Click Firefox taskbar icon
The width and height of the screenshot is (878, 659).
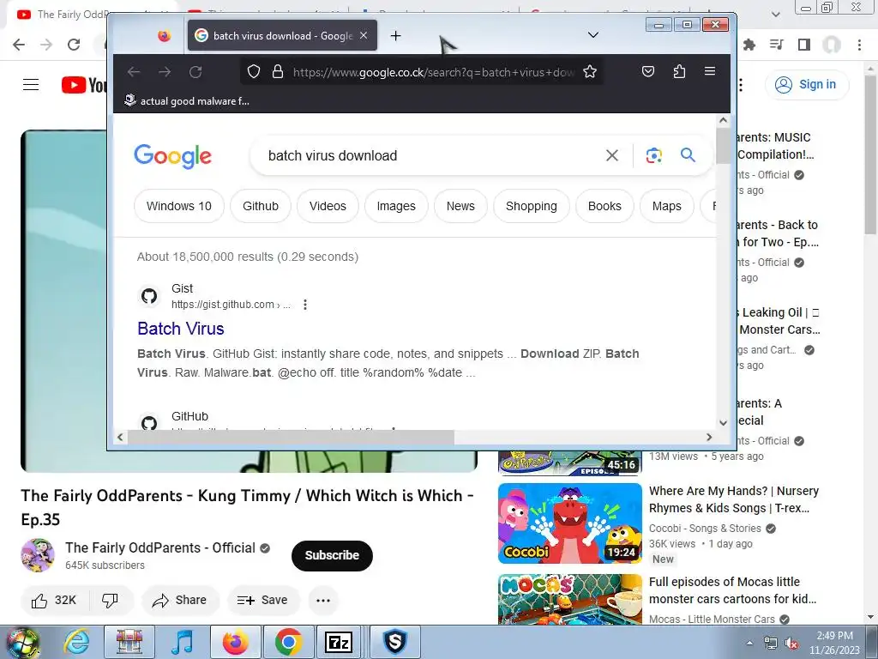(x=235, y=642)
